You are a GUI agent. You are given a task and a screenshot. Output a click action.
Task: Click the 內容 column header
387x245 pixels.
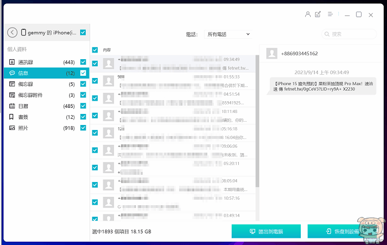click(107, 50)
